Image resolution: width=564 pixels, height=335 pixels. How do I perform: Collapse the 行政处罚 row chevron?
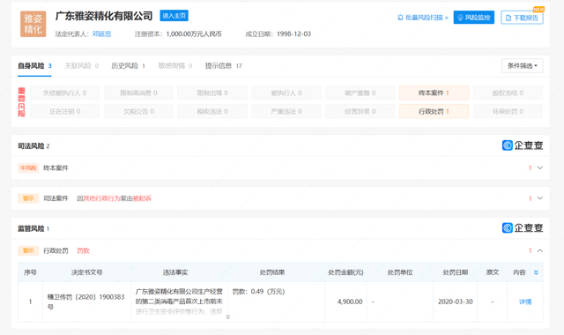tap(540, 250)
